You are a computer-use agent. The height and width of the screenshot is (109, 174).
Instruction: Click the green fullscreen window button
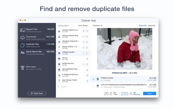click(25, 20)
